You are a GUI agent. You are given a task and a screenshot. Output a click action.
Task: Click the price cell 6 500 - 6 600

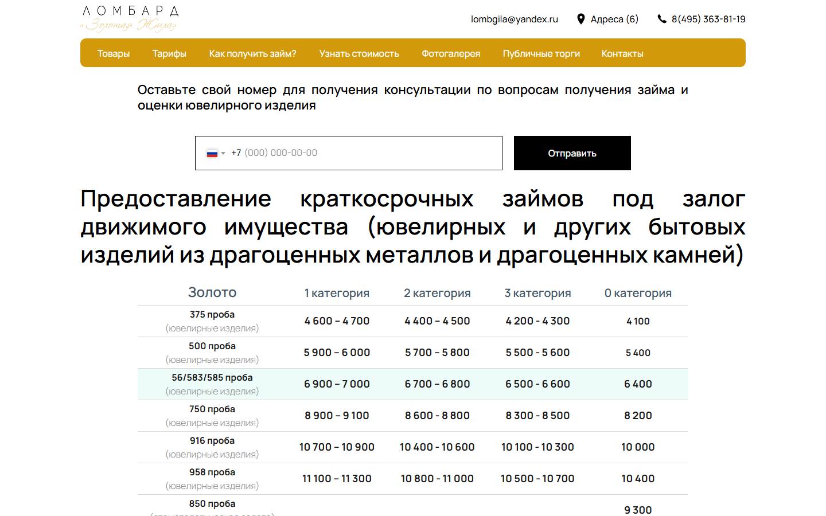point(537,384)
